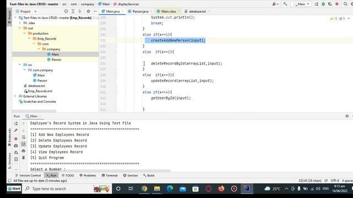353x198 pixels.
Task: Hide the Project tool window
Action: point(95,11)
